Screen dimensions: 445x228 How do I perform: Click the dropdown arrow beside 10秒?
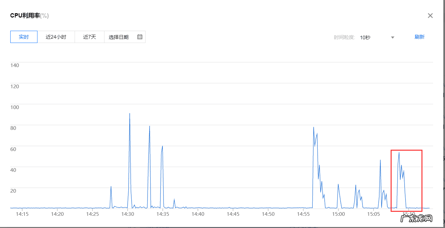tap(393, 38)
